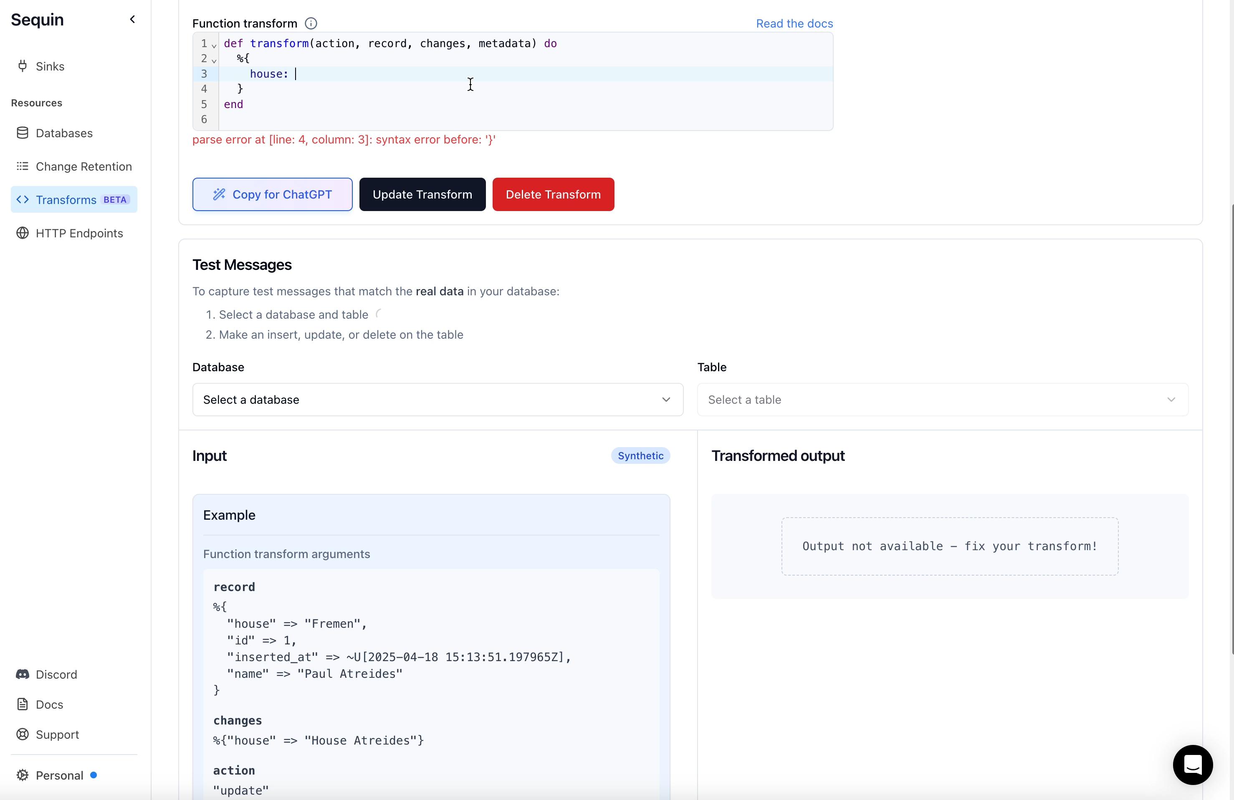Viewport: 1234px width, 800px height.
Task: Follow the Read the docs link
Action: [794, 23]
